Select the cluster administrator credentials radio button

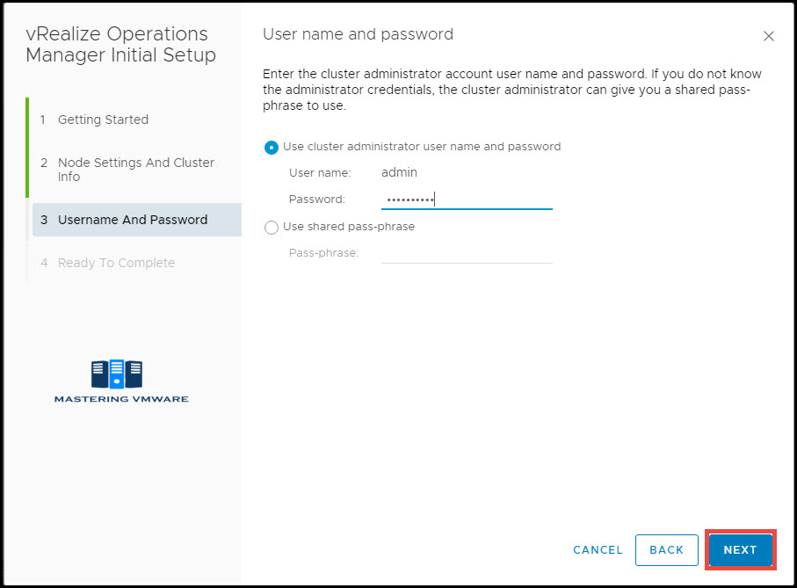tap(272, 148)
